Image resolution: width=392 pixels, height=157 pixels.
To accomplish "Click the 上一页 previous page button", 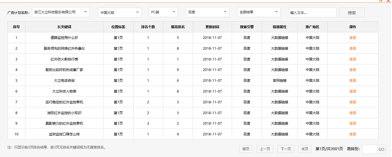I will (265, 149).
